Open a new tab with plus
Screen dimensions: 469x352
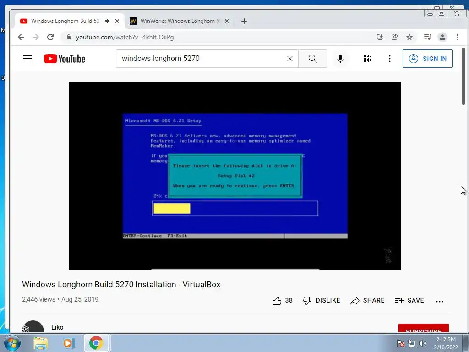(x=244, y=21)
